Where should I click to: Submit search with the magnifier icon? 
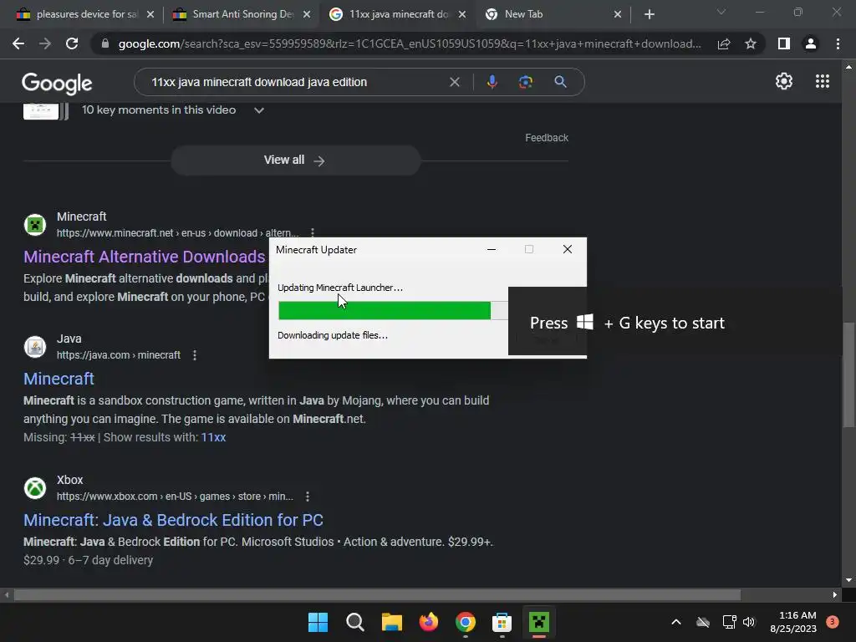click(x=560, y=82)
